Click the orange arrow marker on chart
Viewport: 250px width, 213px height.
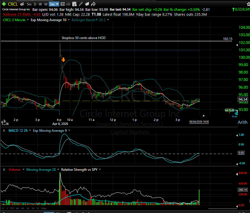pyautogui.click(x=63, y=60)
